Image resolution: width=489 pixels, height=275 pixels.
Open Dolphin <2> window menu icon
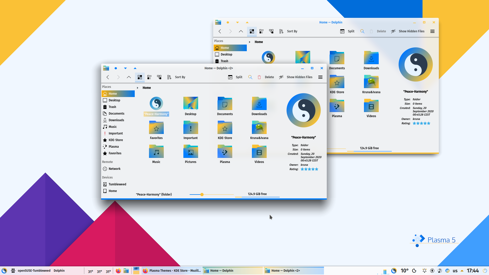point(106,68)
